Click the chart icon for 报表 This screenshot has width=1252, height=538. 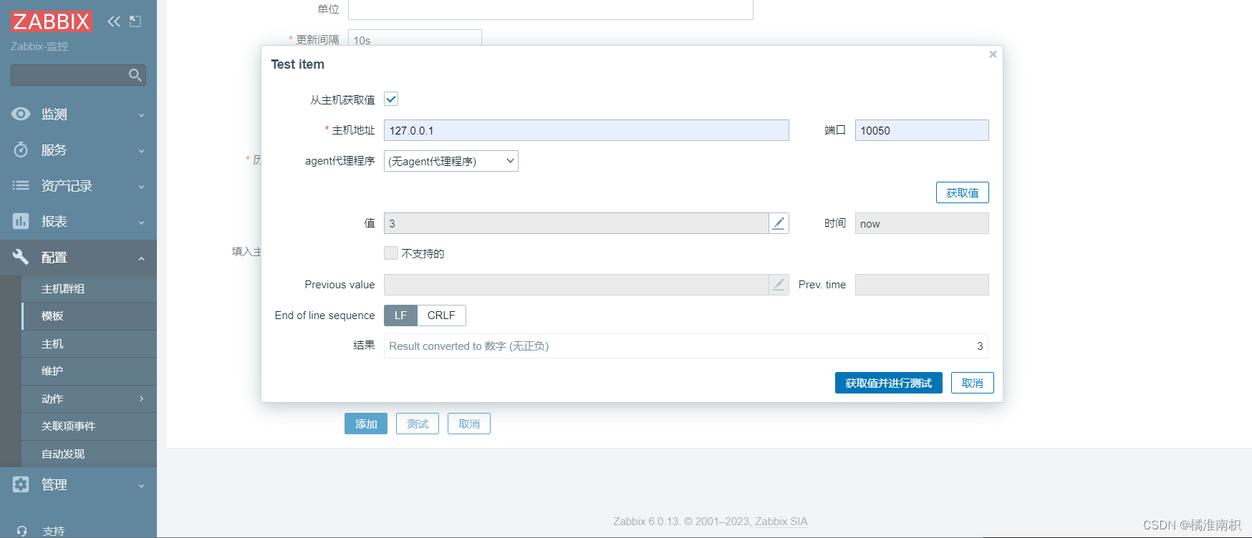pos(21,221)
